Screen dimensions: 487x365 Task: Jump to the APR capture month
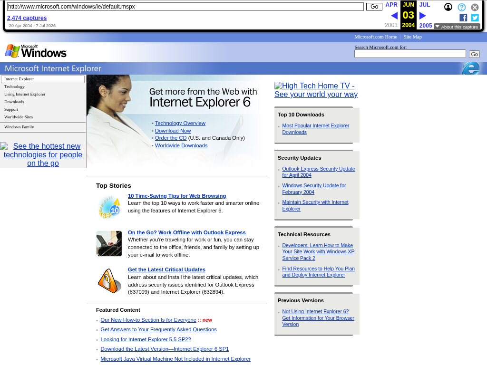pyautogui.click(x=391, y=5)
